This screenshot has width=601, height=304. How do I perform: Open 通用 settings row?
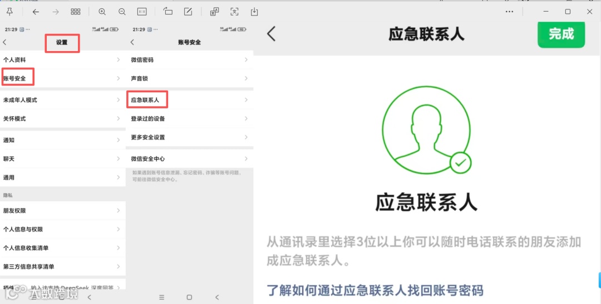(63, 177)
